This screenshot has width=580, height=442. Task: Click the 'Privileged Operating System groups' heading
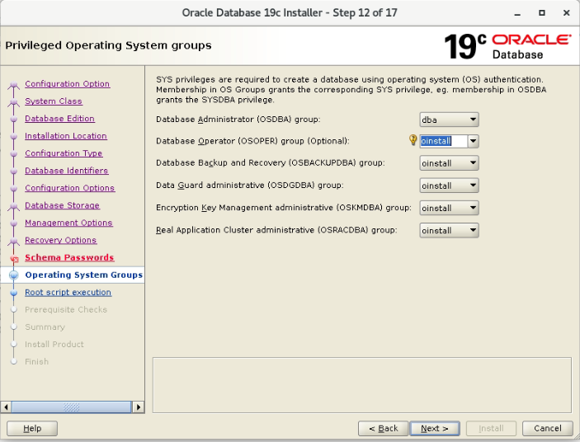(x=108, y=45)
